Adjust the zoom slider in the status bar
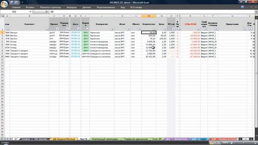 click(243, 143)
